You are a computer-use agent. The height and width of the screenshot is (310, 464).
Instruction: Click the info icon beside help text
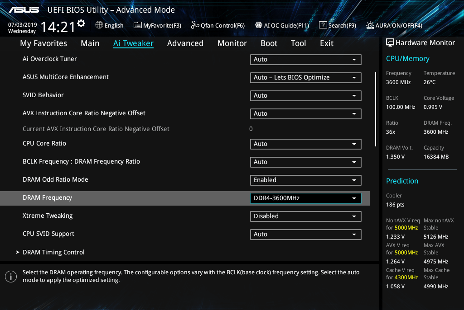pos(11,277)
